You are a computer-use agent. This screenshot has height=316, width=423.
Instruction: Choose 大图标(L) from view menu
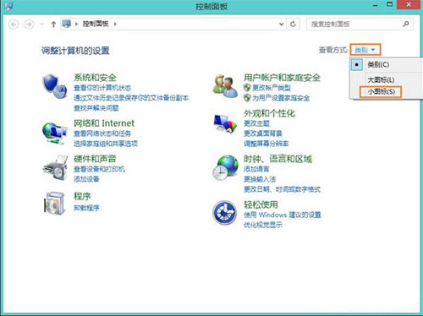tap(381, 80)
